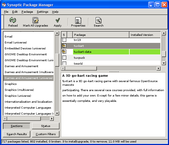Click the Apply checkmark icon

(58, 20)
